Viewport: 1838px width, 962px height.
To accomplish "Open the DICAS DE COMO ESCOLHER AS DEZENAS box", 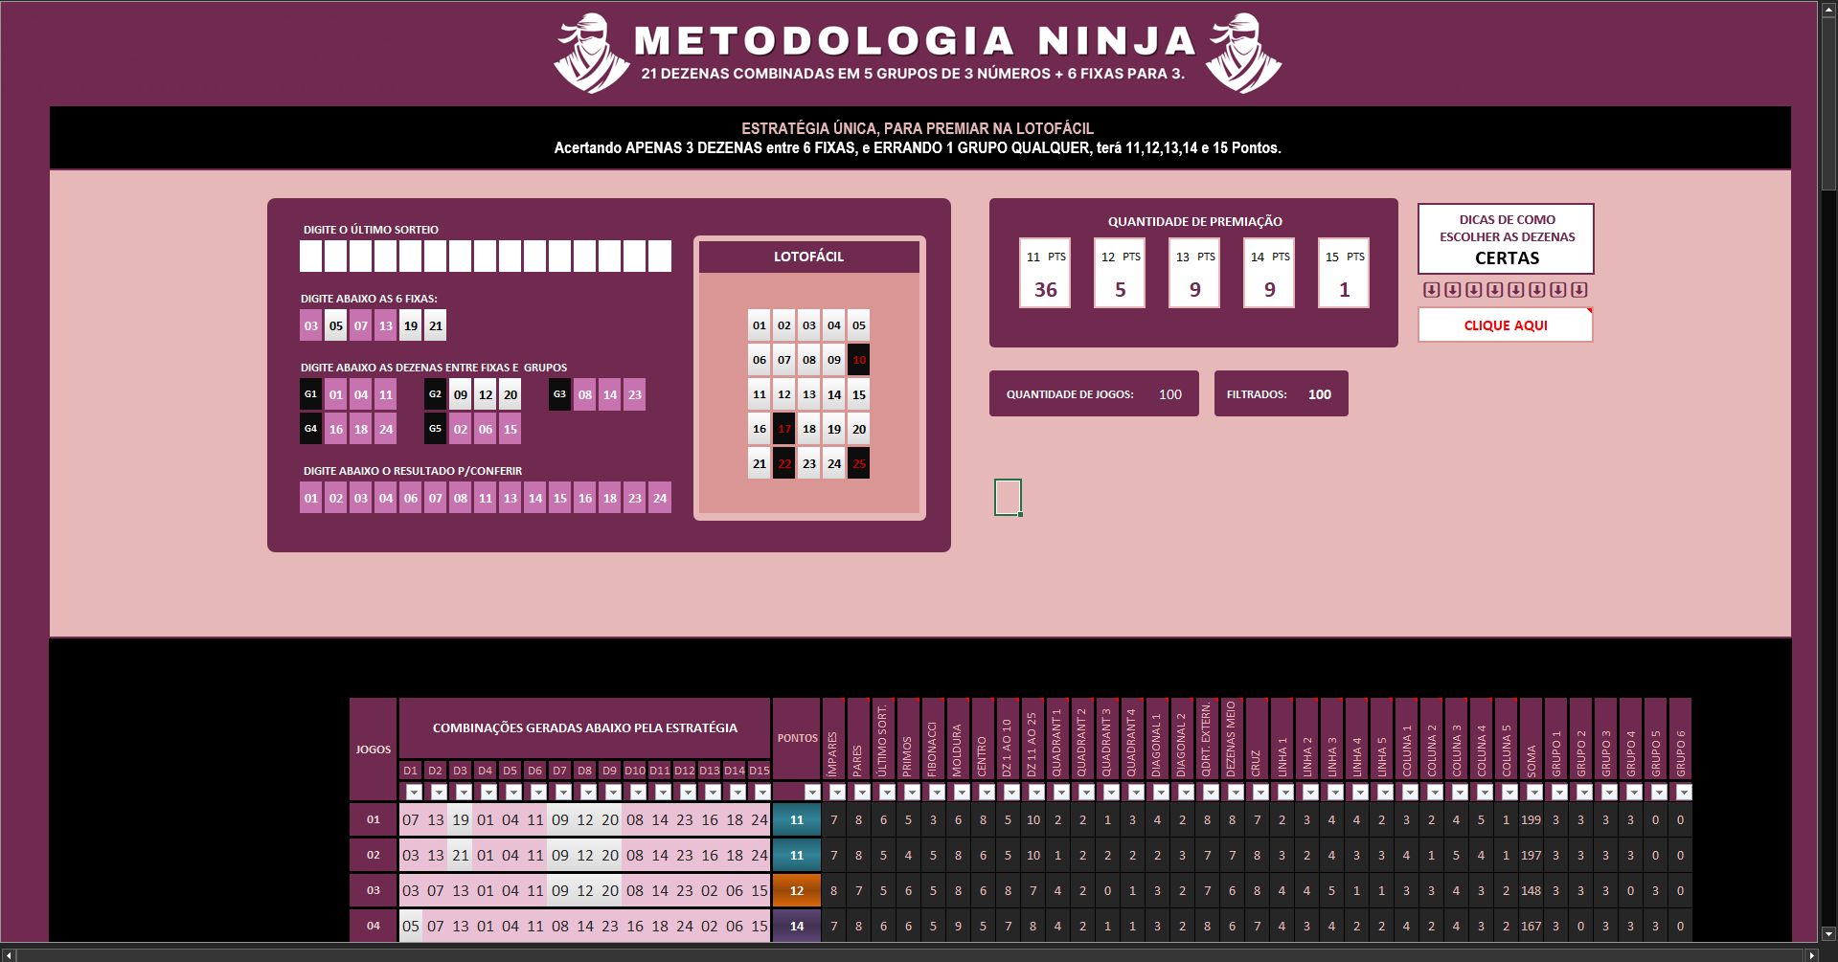I will click(1507, 238).
